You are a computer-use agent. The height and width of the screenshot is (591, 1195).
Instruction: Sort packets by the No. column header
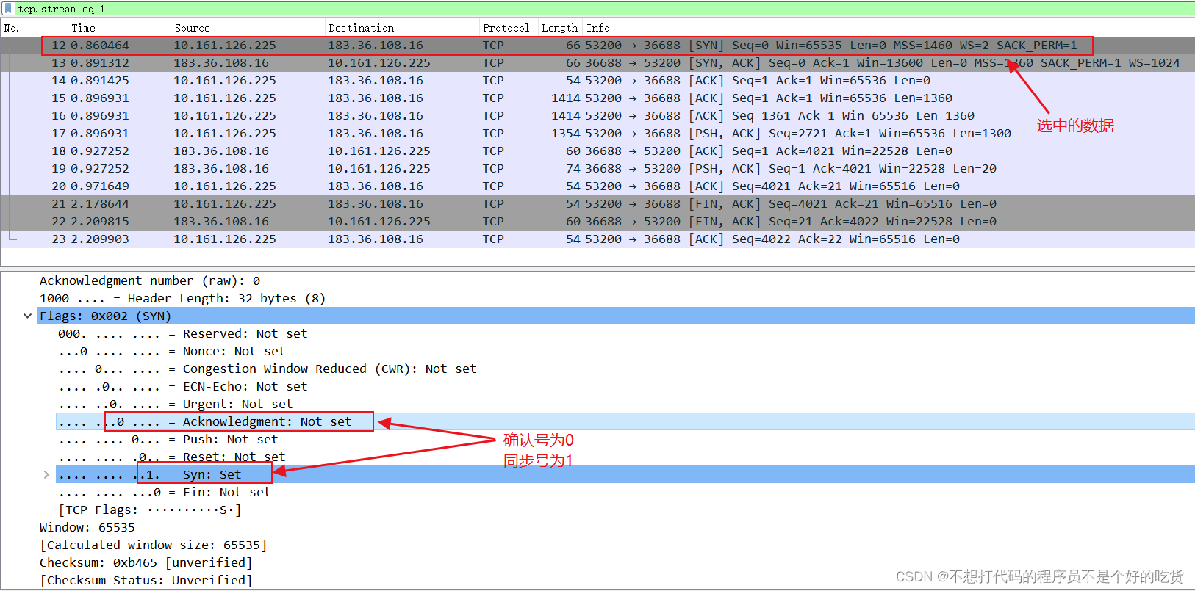click(x=35, y=28)
